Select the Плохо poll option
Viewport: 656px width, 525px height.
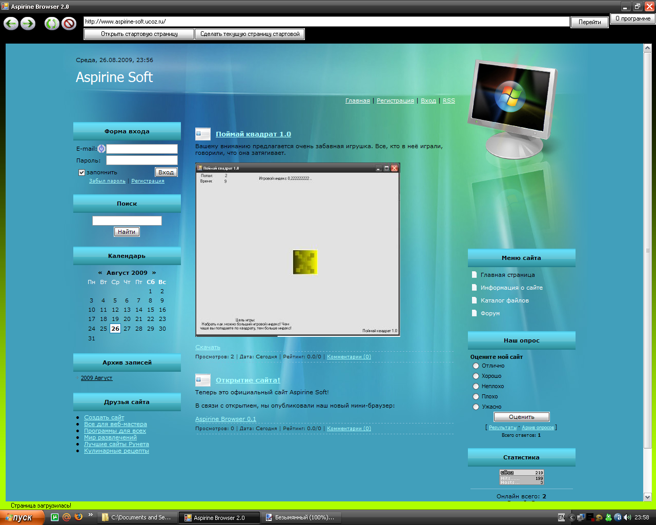click(x=476, y=397)
